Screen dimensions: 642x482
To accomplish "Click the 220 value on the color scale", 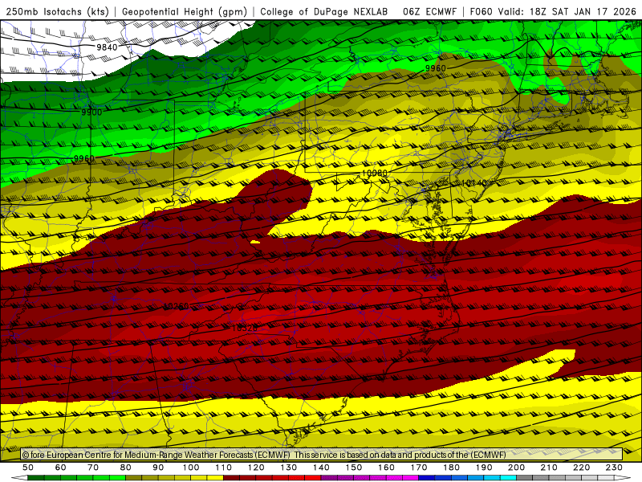I will [581, 468].
